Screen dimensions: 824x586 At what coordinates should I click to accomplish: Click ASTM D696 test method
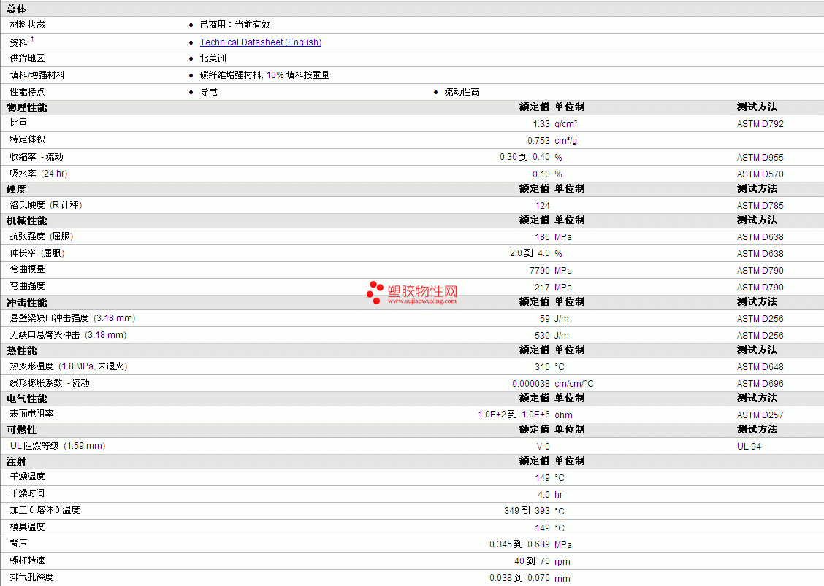760,384
